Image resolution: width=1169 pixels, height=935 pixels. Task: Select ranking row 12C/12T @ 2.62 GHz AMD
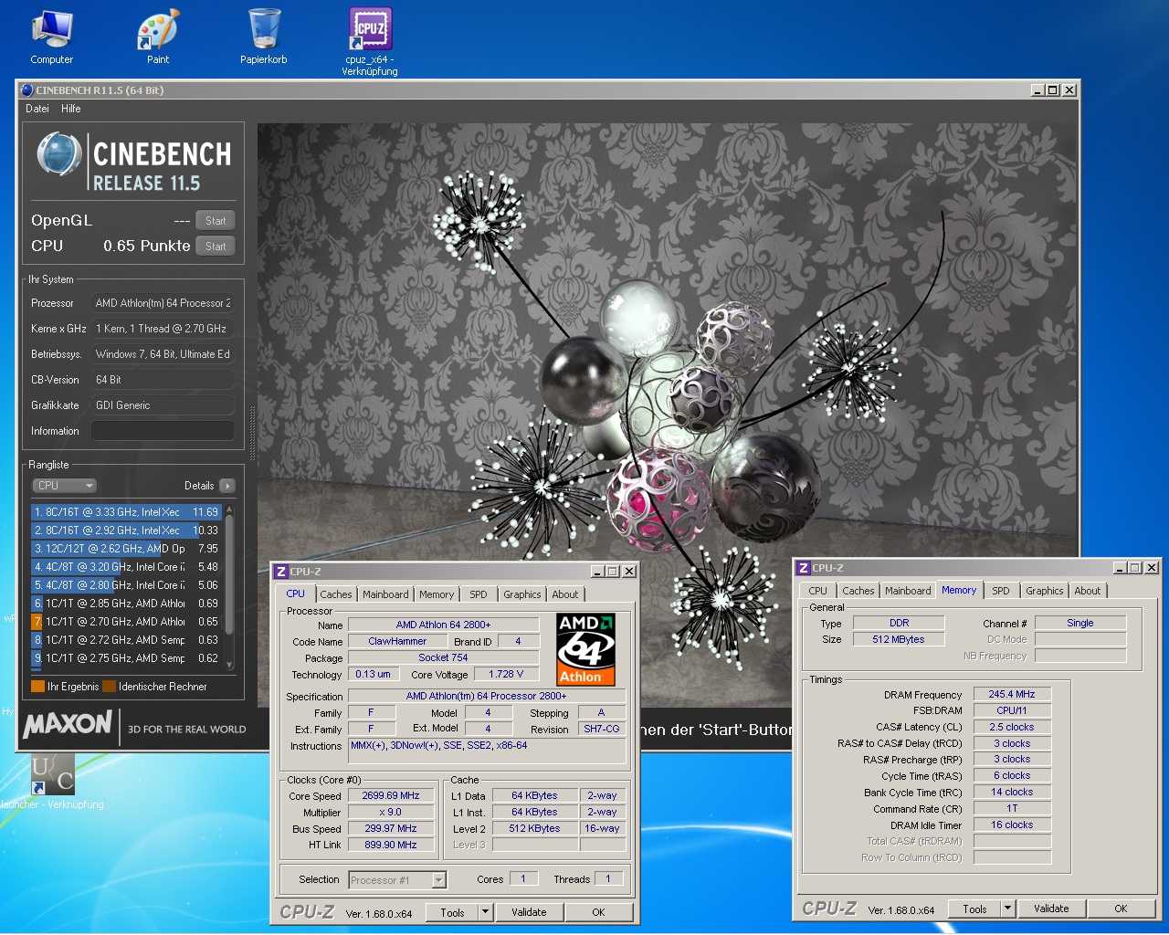pos(126,549)
